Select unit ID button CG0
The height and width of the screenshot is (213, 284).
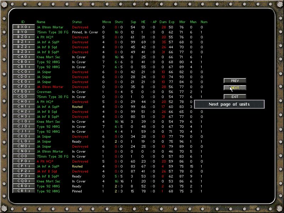(x=23, y=97)
